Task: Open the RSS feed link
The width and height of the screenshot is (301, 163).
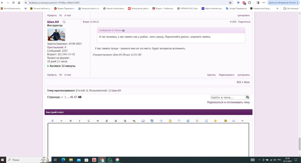Action: pyautogui.click(x=239, y=82)
